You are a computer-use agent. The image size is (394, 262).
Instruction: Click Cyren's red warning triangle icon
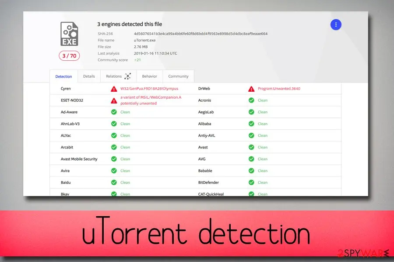click(x=114, y=89)
